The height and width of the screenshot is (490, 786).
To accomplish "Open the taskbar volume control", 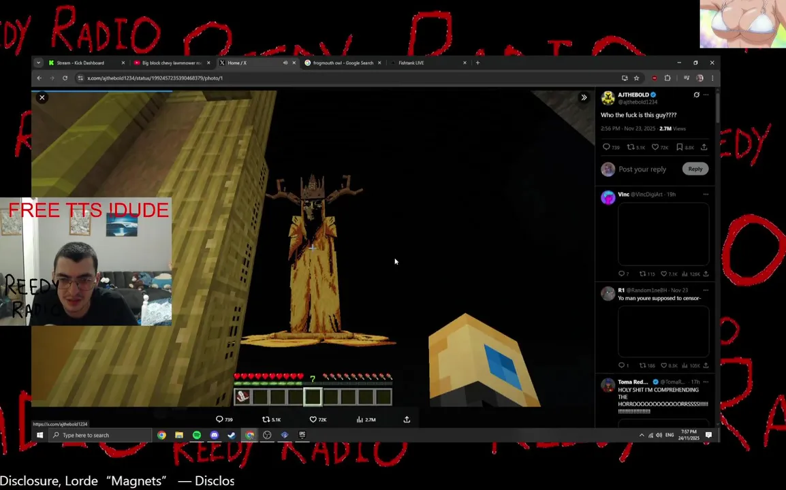I will pos(659,436).
